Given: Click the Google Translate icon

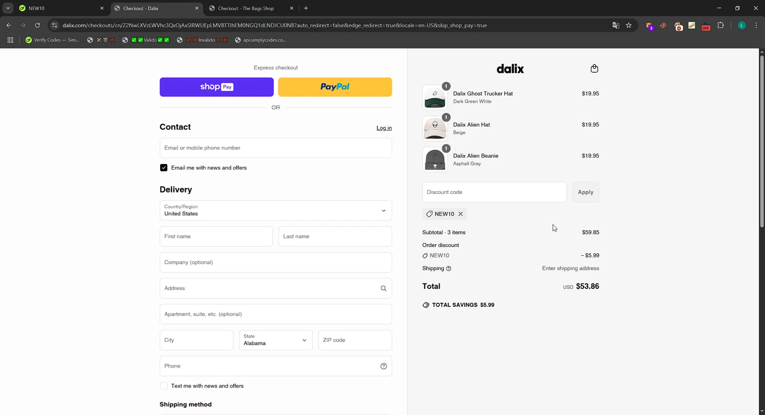Looking at the screenshot, I should point(616,25).
